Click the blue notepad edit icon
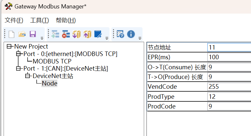Viewport: 251px width, 136px height. [98, 34]
